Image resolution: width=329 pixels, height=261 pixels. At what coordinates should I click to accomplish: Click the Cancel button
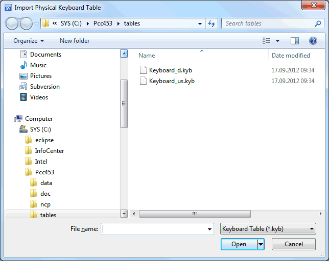(294, 244)
